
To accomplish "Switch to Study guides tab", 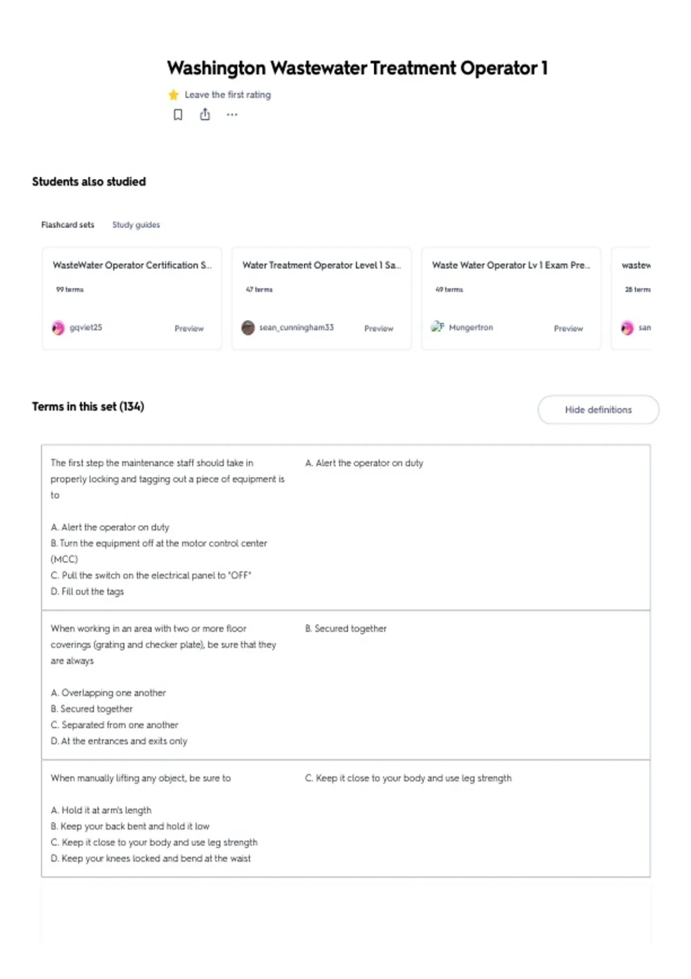I will pos(136,225).
